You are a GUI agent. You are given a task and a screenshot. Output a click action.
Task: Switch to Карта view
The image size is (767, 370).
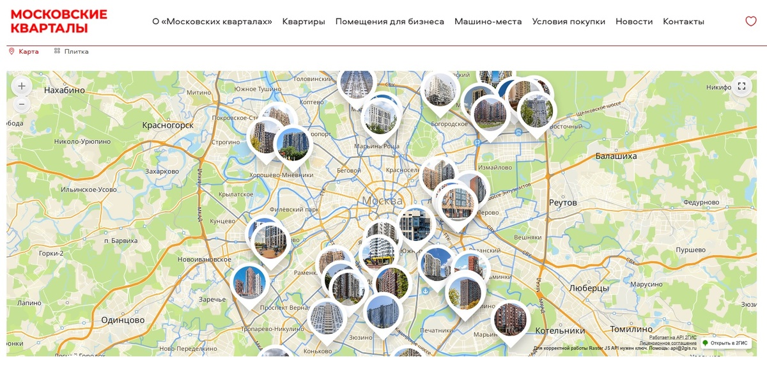(24, 51)
